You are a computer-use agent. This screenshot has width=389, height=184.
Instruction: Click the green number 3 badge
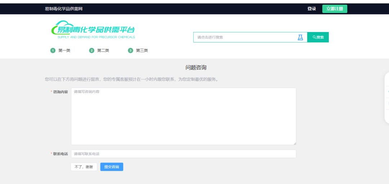pos(130,50)
